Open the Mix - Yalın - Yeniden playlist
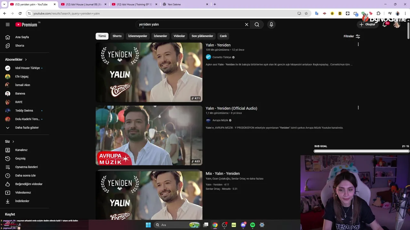This screenshot has height=230, width=410. coord(223,173)
